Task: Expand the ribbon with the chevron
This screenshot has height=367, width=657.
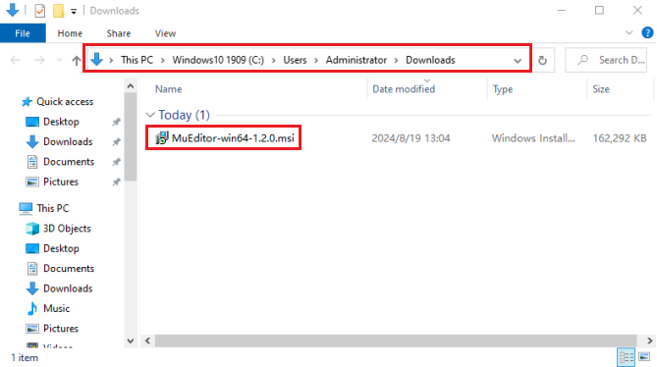Action: pos(629,32)
